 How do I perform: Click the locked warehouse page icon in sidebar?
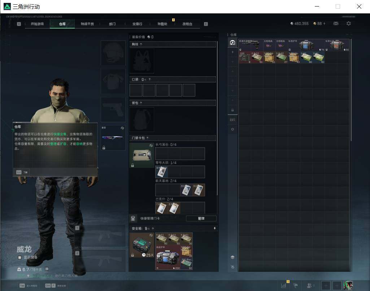232,110
